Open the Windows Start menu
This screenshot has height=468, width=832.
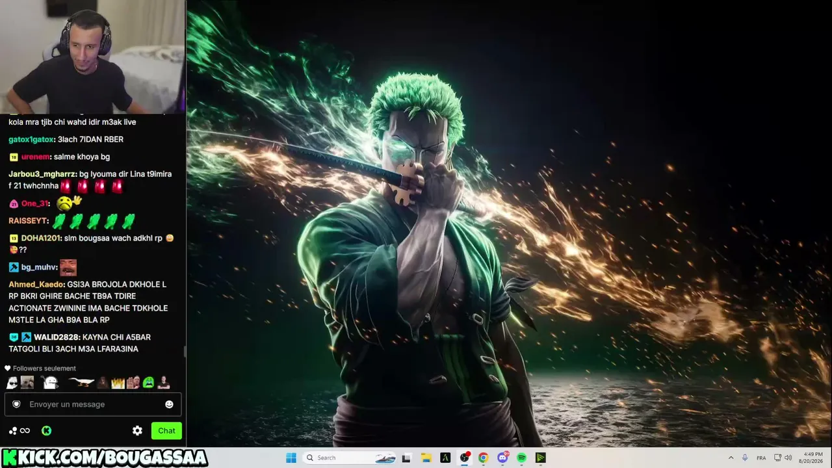click(x=291, y=458)
